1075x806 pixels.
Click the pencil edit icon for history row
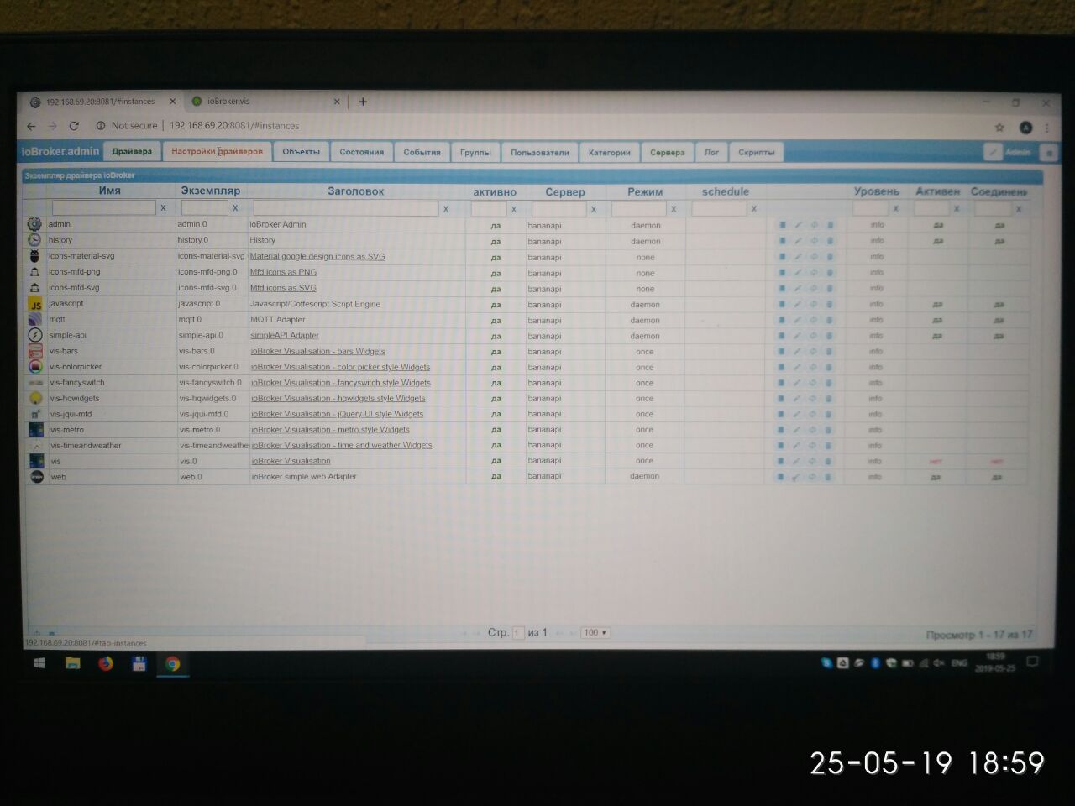(x=798, y=241)
